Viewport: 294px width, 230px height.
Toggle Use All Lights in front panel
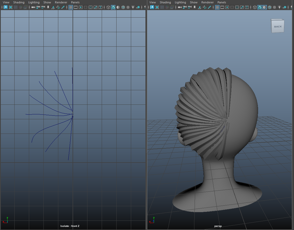133,7
